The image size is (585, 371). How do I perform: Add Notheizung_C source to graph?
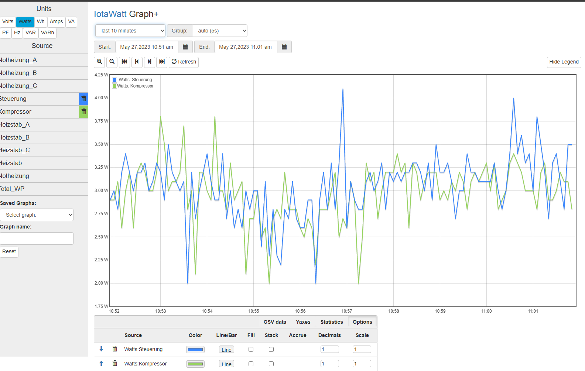(44, 86)
